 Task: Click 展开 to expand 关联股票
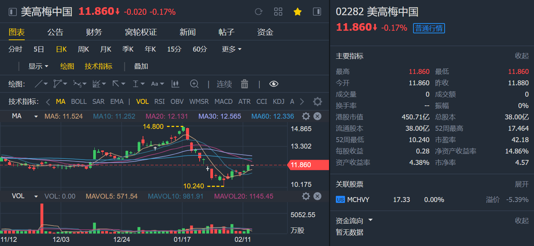coord(522,184)
